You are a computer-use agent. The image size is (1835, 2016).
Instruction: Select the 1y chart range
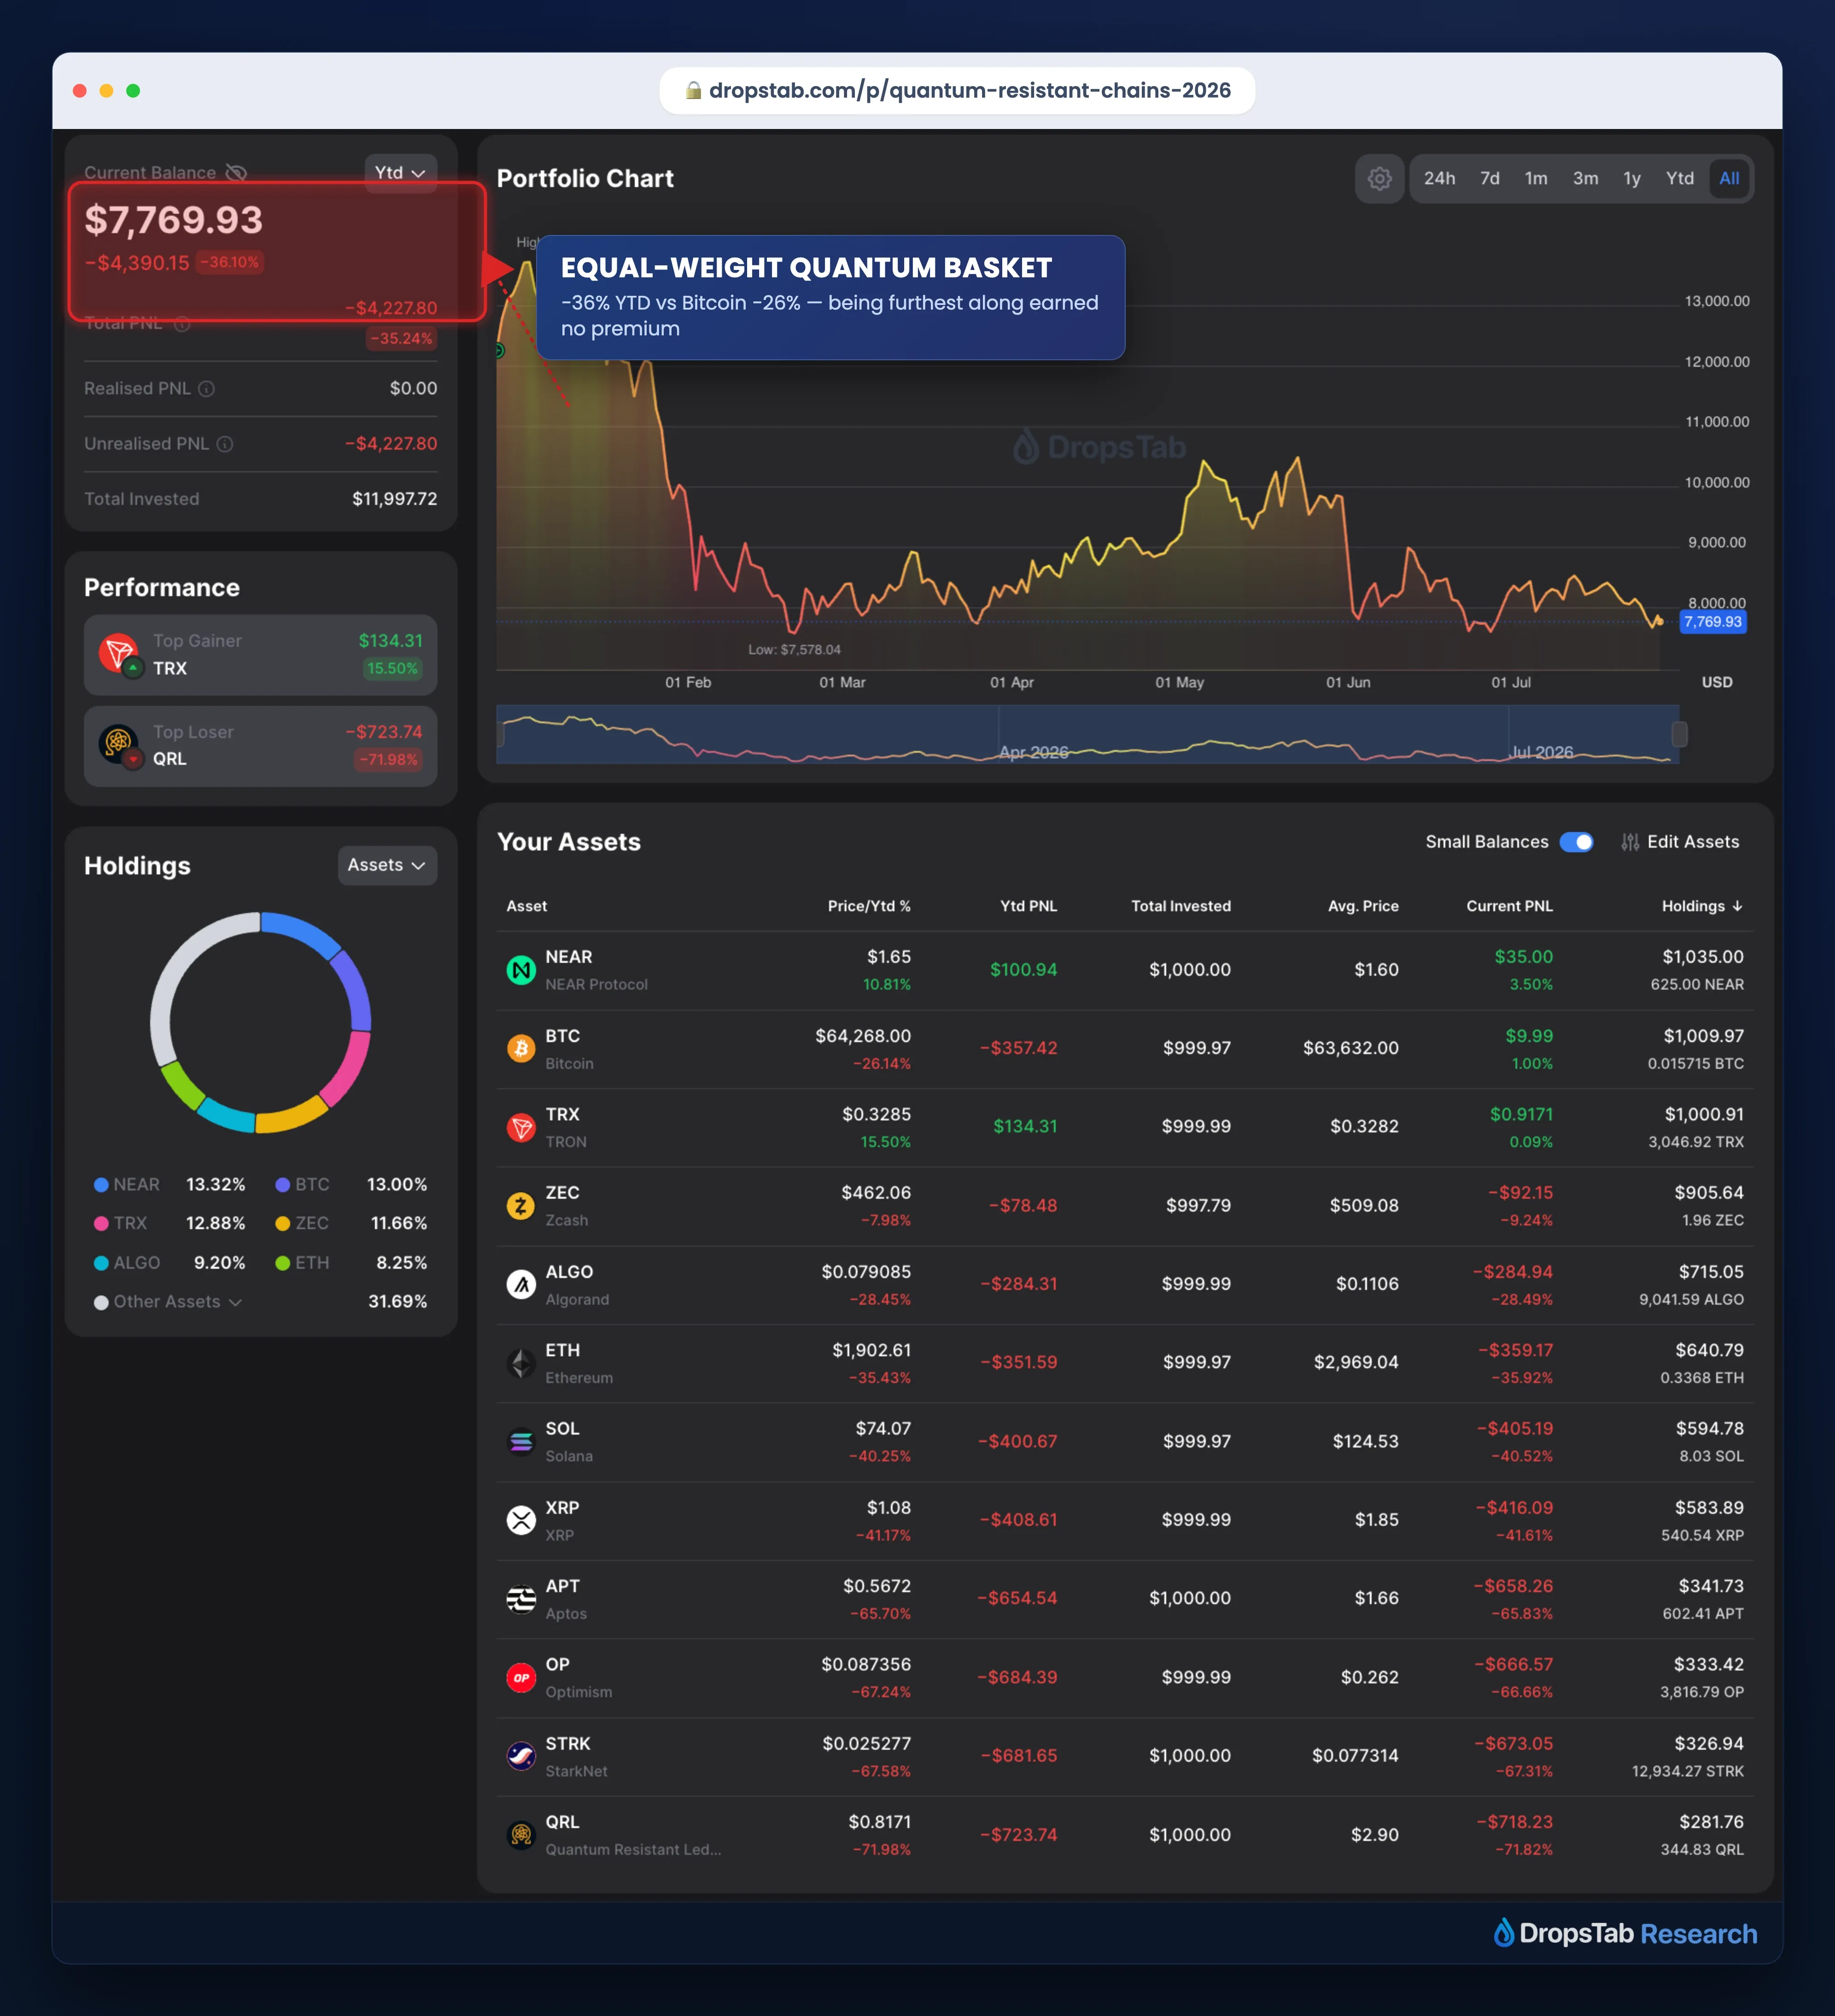click(1632, 179)
